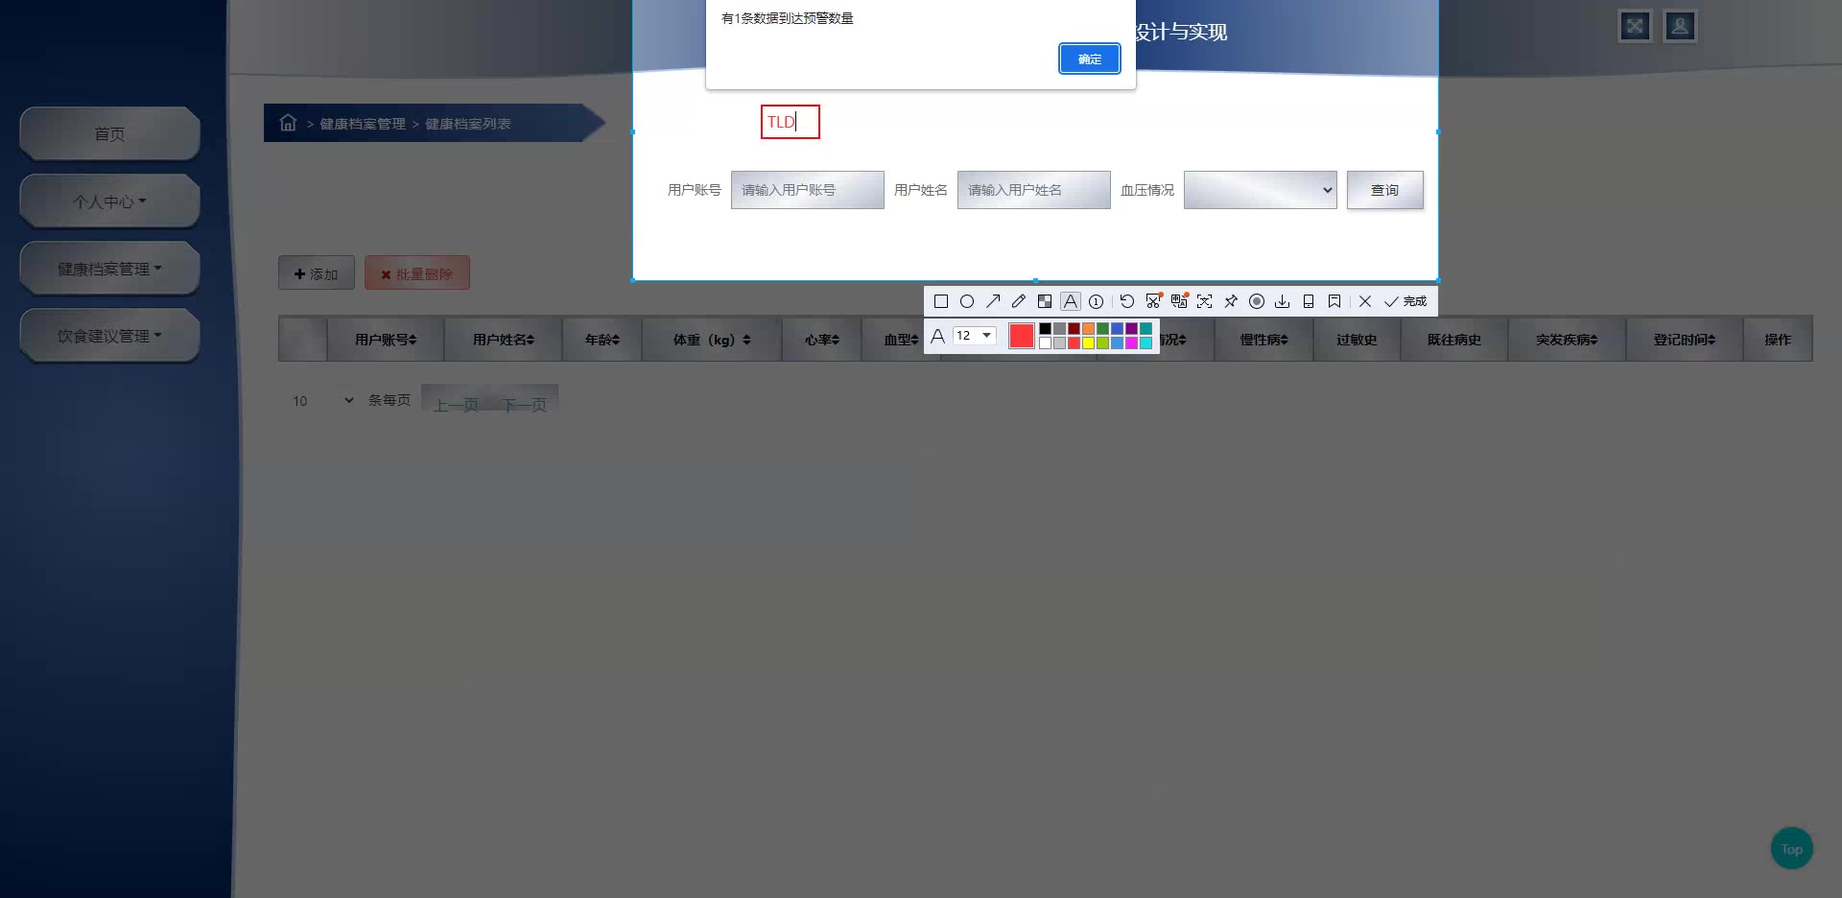The width and height of the screenshot is (1842, 898).
Task: Undo the last annotation
Action: [x=1127, y=301]
